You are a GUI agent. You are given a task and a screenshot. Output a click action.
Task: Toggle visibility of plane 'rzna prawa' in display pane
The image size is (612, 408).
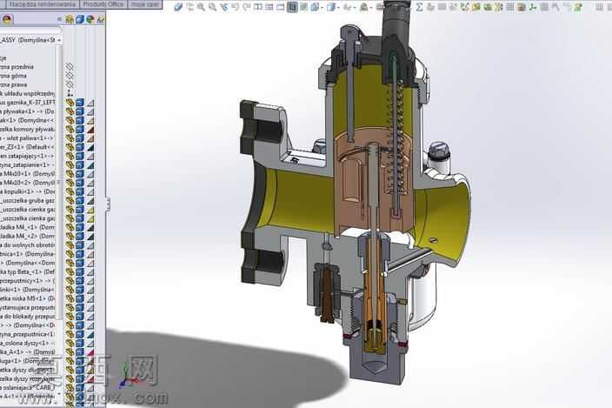pyautogui.click(x=70, y=84)
